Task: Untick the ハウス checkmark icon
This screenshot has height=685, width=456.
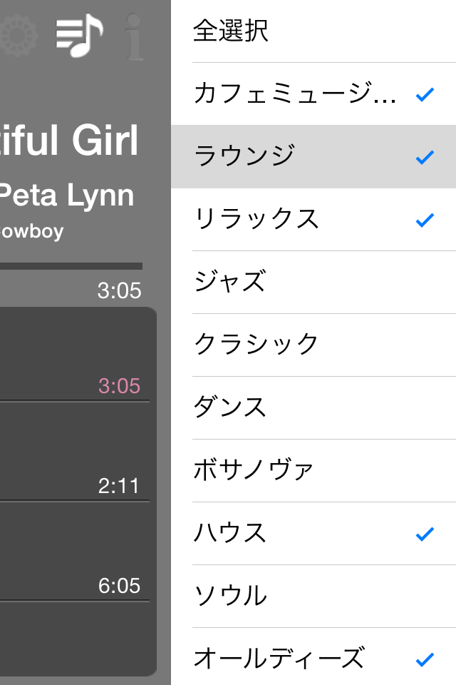Action: click(425, 534)
